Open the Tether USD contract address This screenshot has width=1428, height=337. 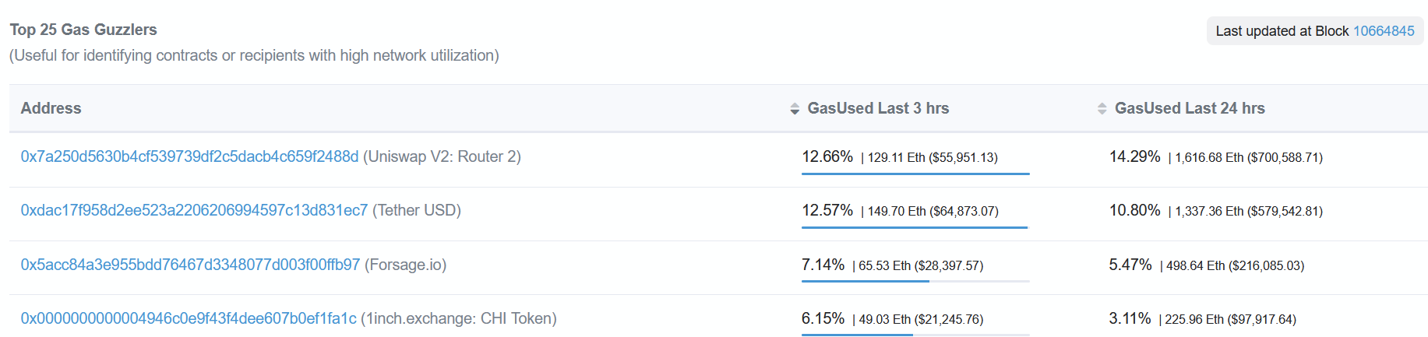pos(194,210)
